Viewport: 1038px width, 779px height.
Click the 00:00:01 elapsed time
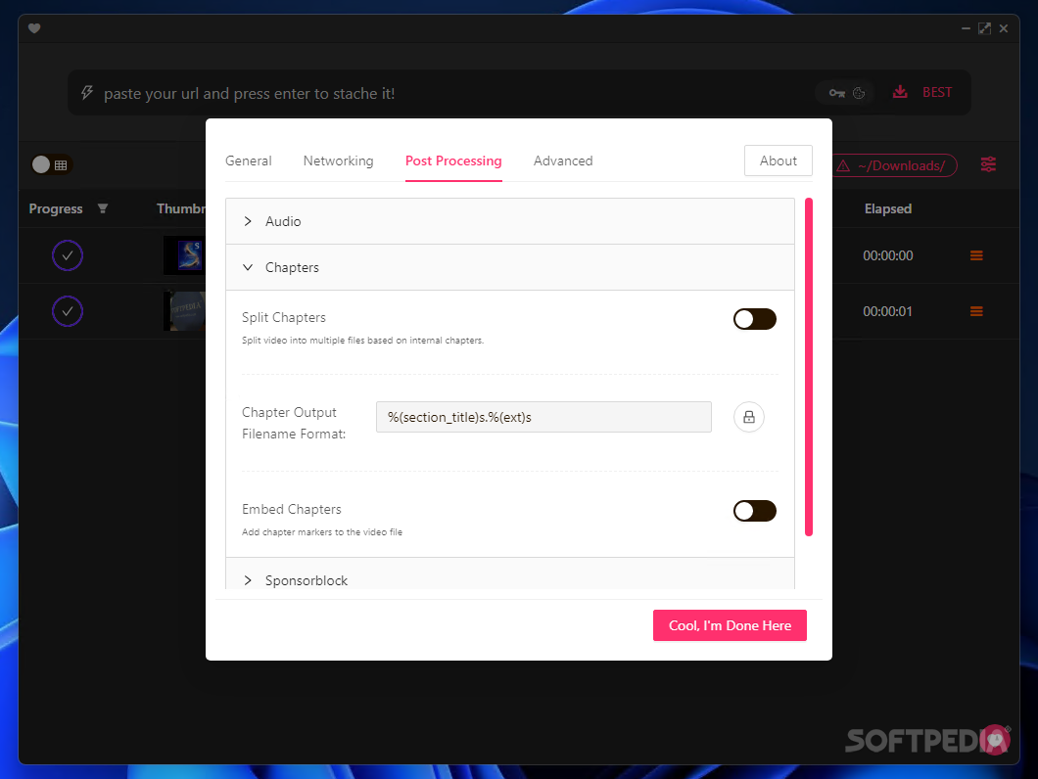[887, 311]
